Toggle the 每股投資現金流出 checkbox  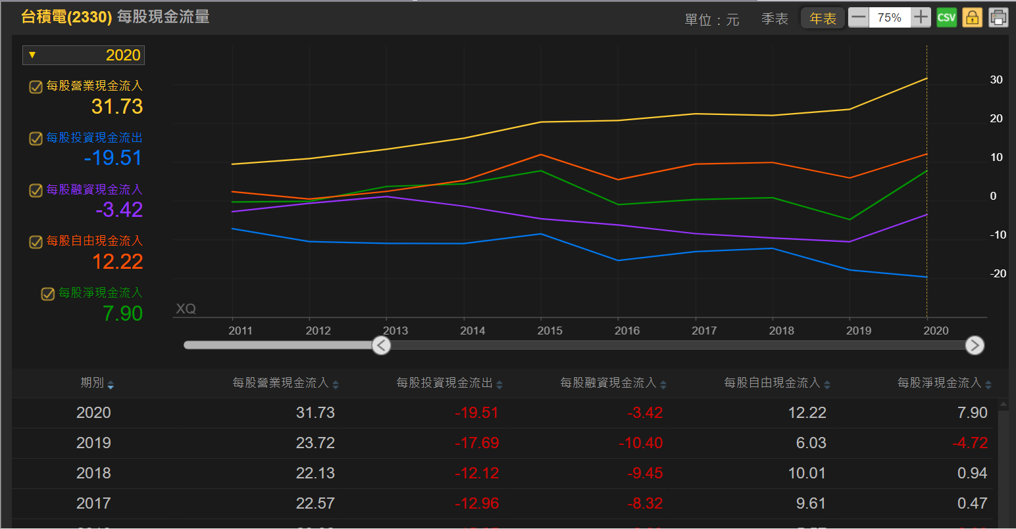(36, 139)
